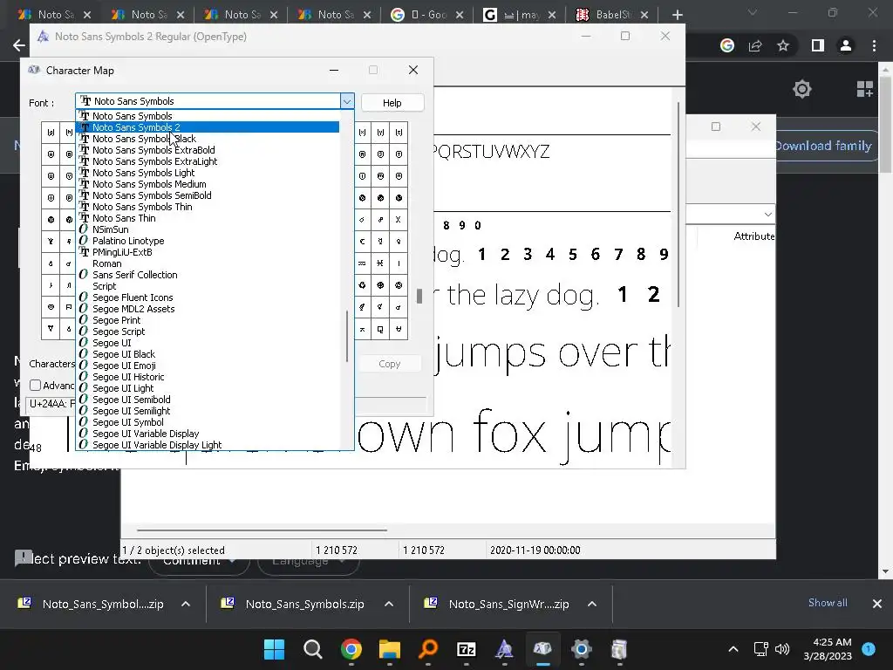This screenshot has height=670, width=893.
Task: Choose Noto Sans Symbols Medium font
Action: tap(208, 184)
